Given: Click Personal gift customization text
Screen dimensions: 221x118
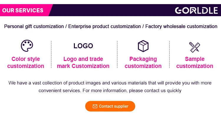Looking at the screenshot, I should 34,26.
